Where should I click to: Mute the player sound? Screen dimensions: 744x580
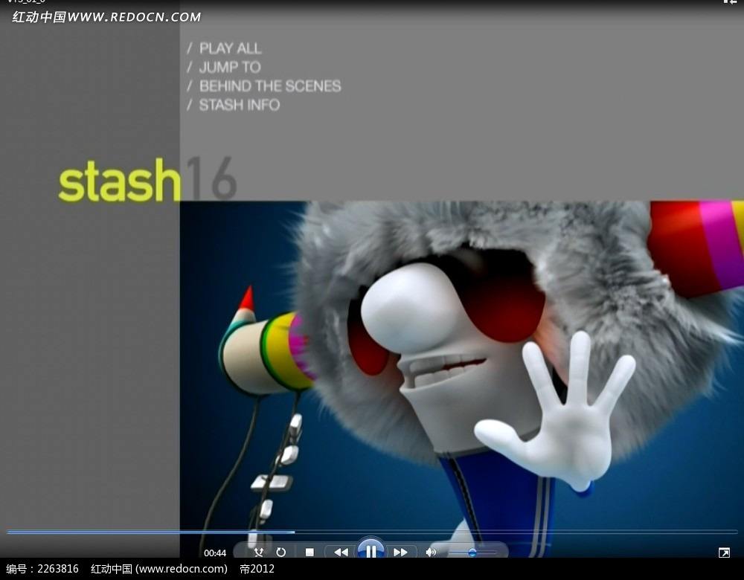click(430, 552)
